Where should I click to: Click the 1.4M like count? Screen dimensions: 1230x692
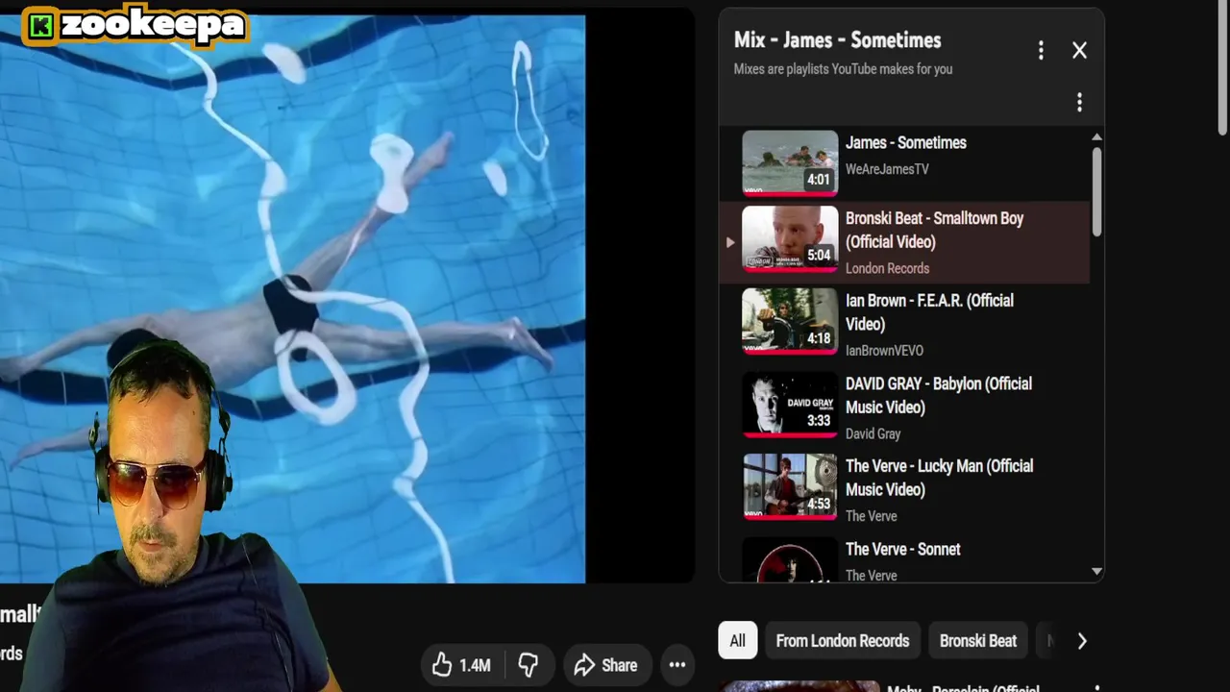point(475,665)
